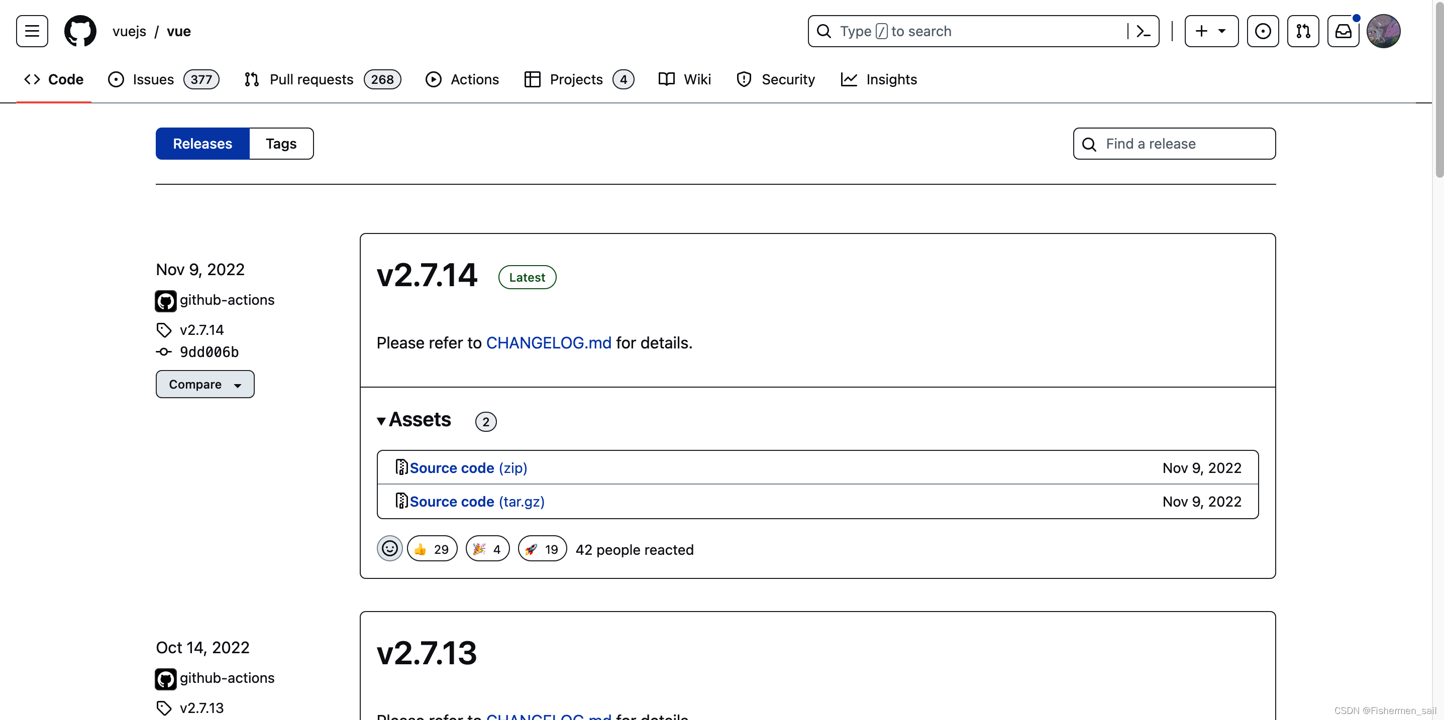
Task: Switch to the Issues tab
Action: (163, 79)
